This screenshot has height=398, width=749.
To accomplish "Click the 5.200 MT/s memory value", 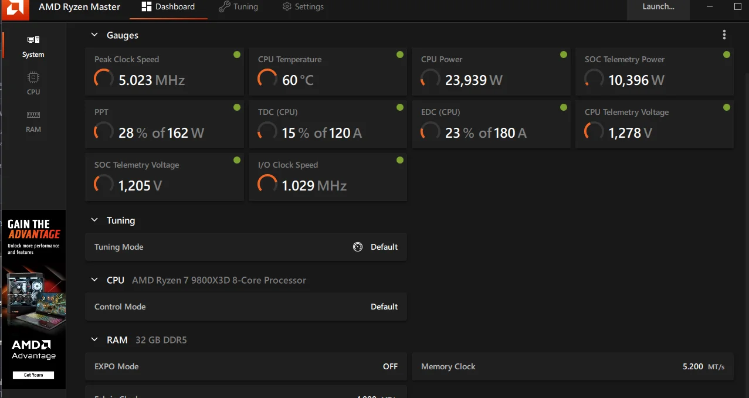I will click(x=704, y=366).
